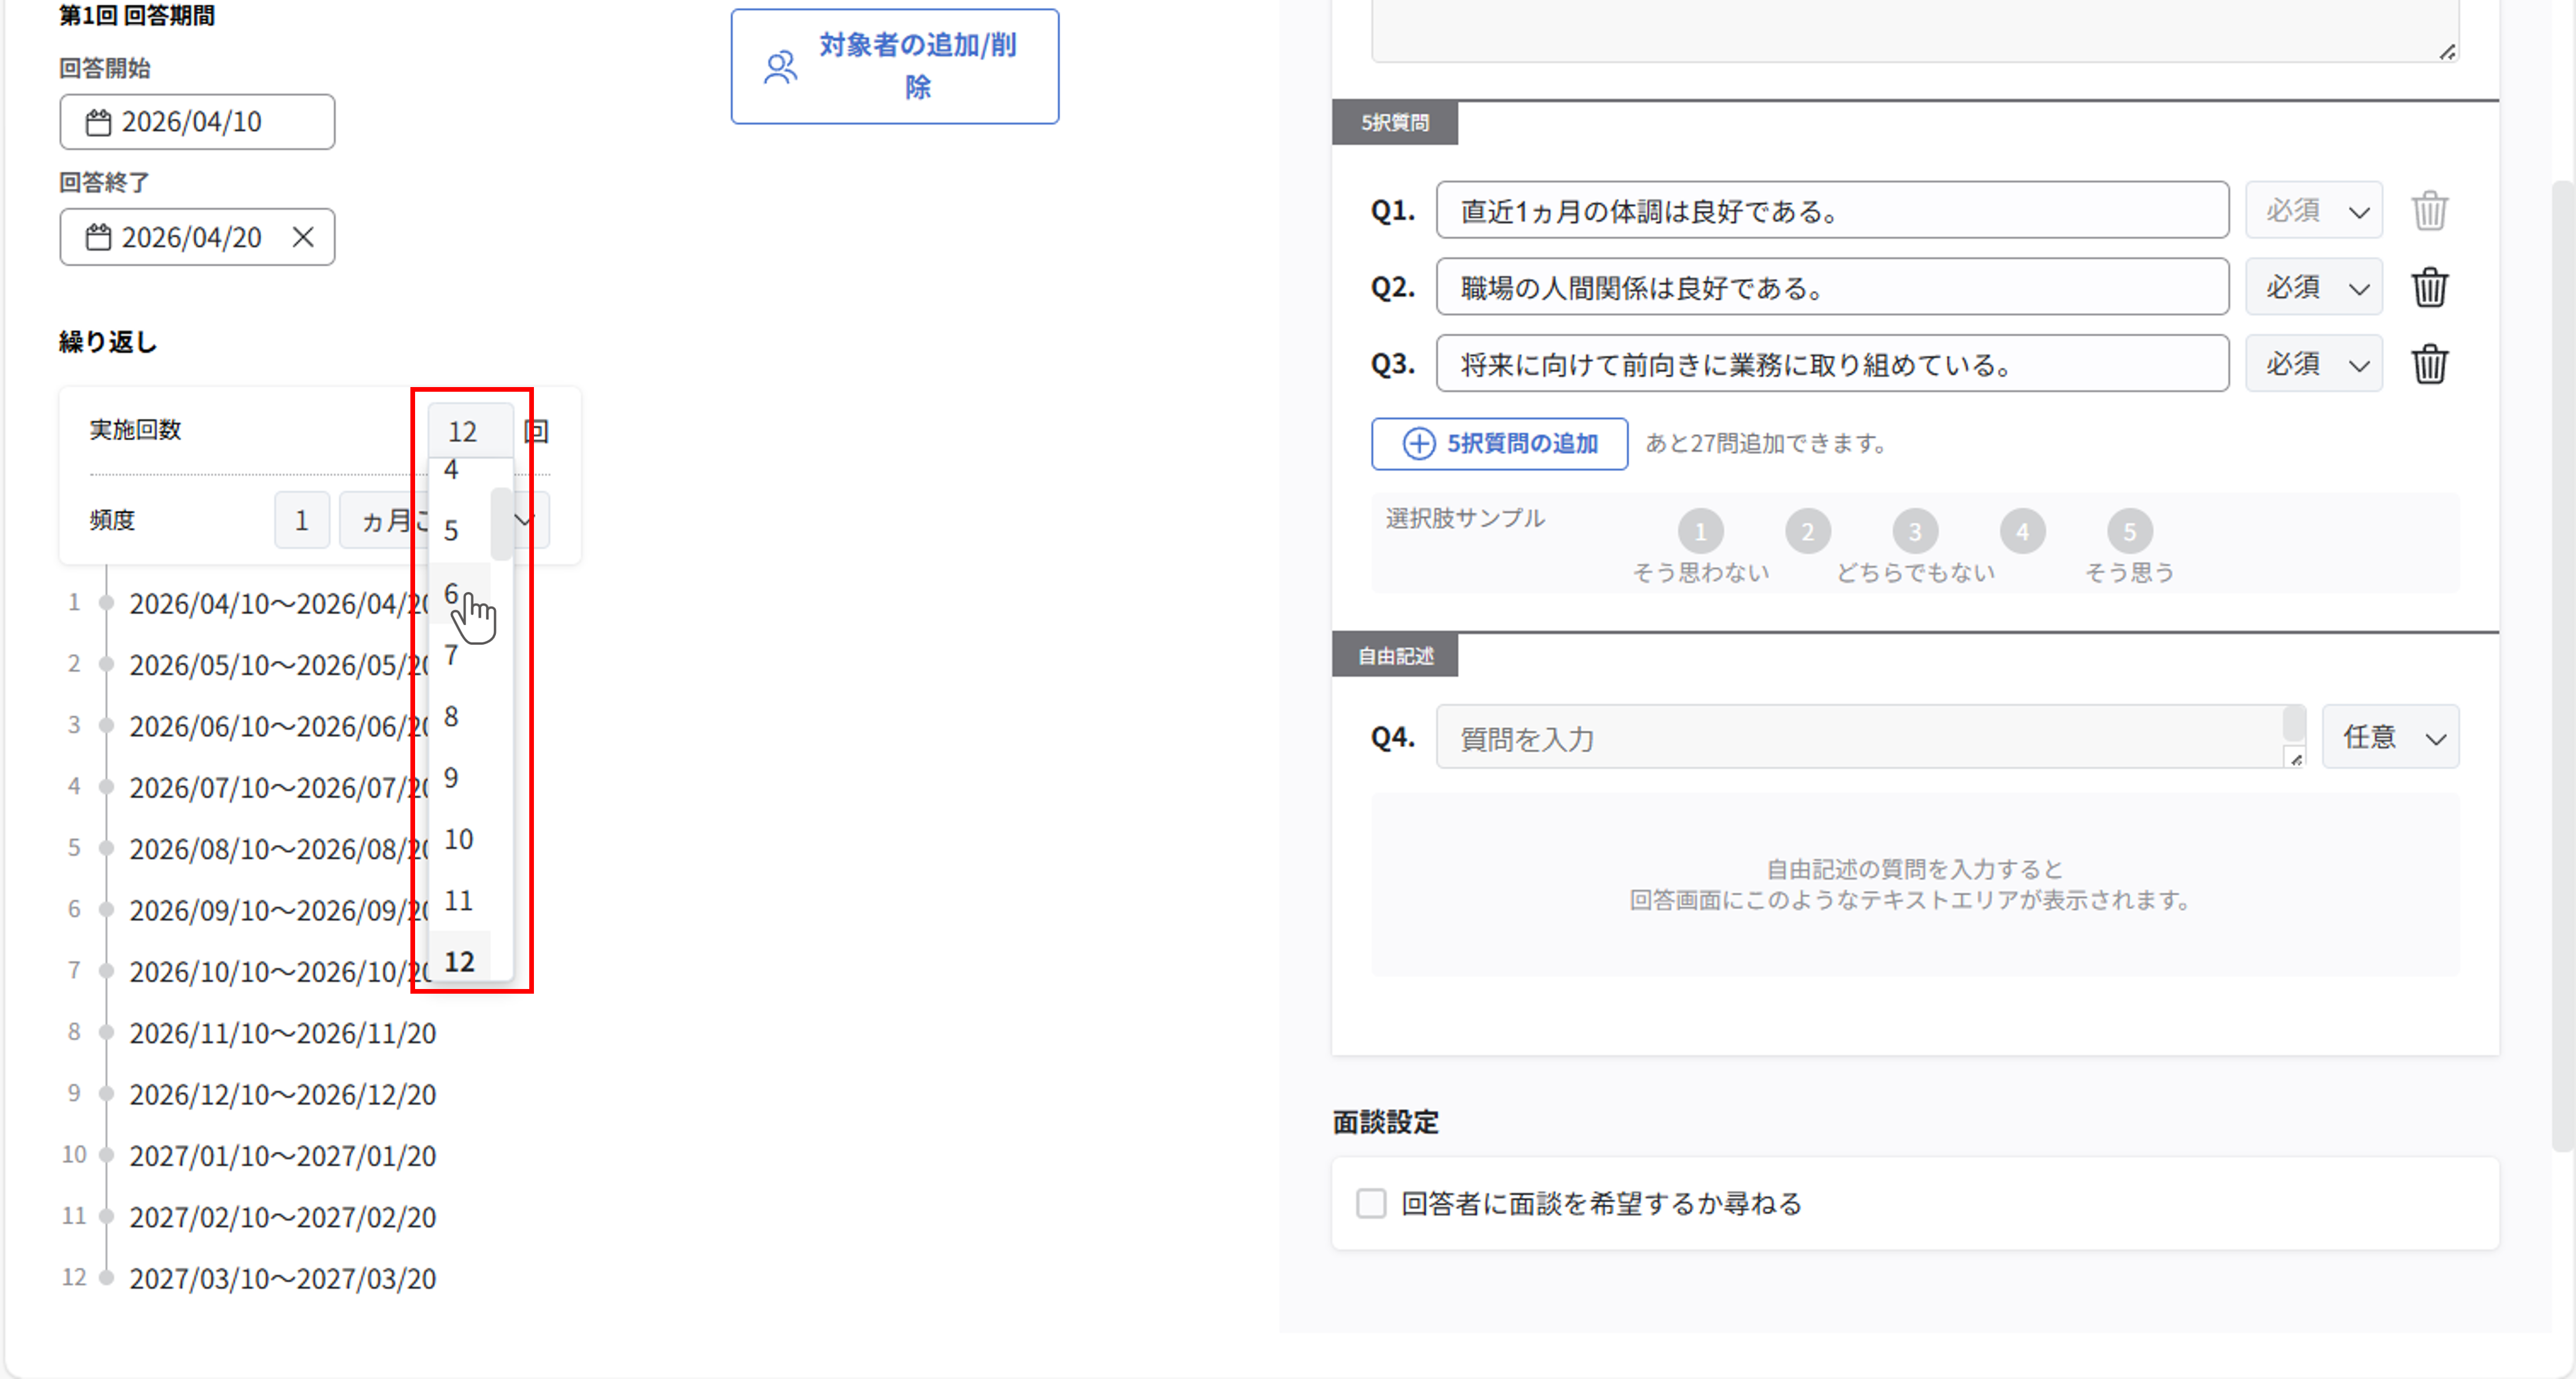The height and width of the screenshot is (1379, 2576).
Task: Clear the end date 2026/04/20 with X
Action: tap(303, 237)
